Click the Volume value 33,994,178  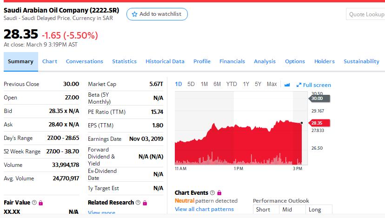(66, 165)
